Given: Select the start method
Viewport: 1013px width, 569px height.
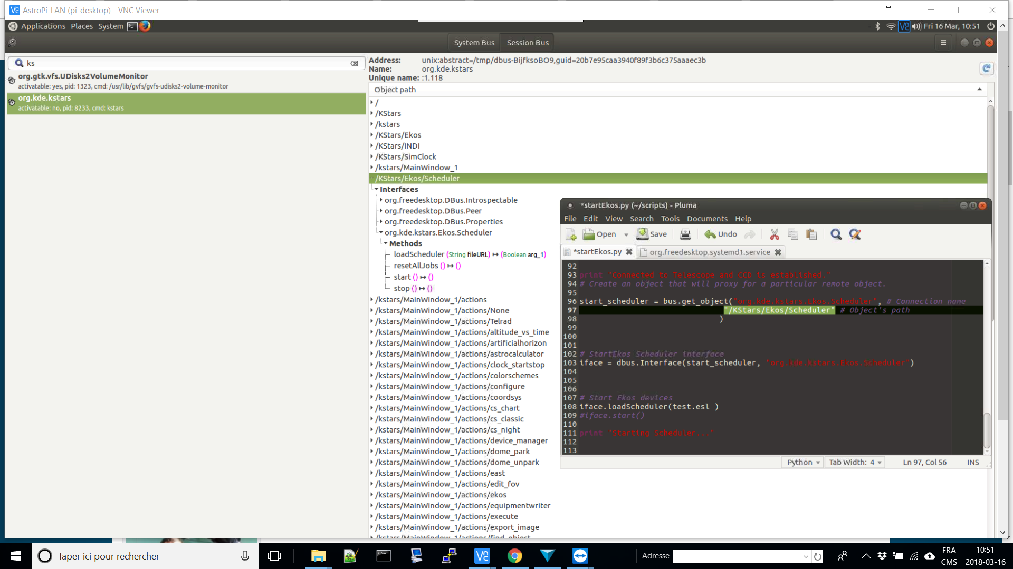Looking at the screenshot, I should point(414,277).
